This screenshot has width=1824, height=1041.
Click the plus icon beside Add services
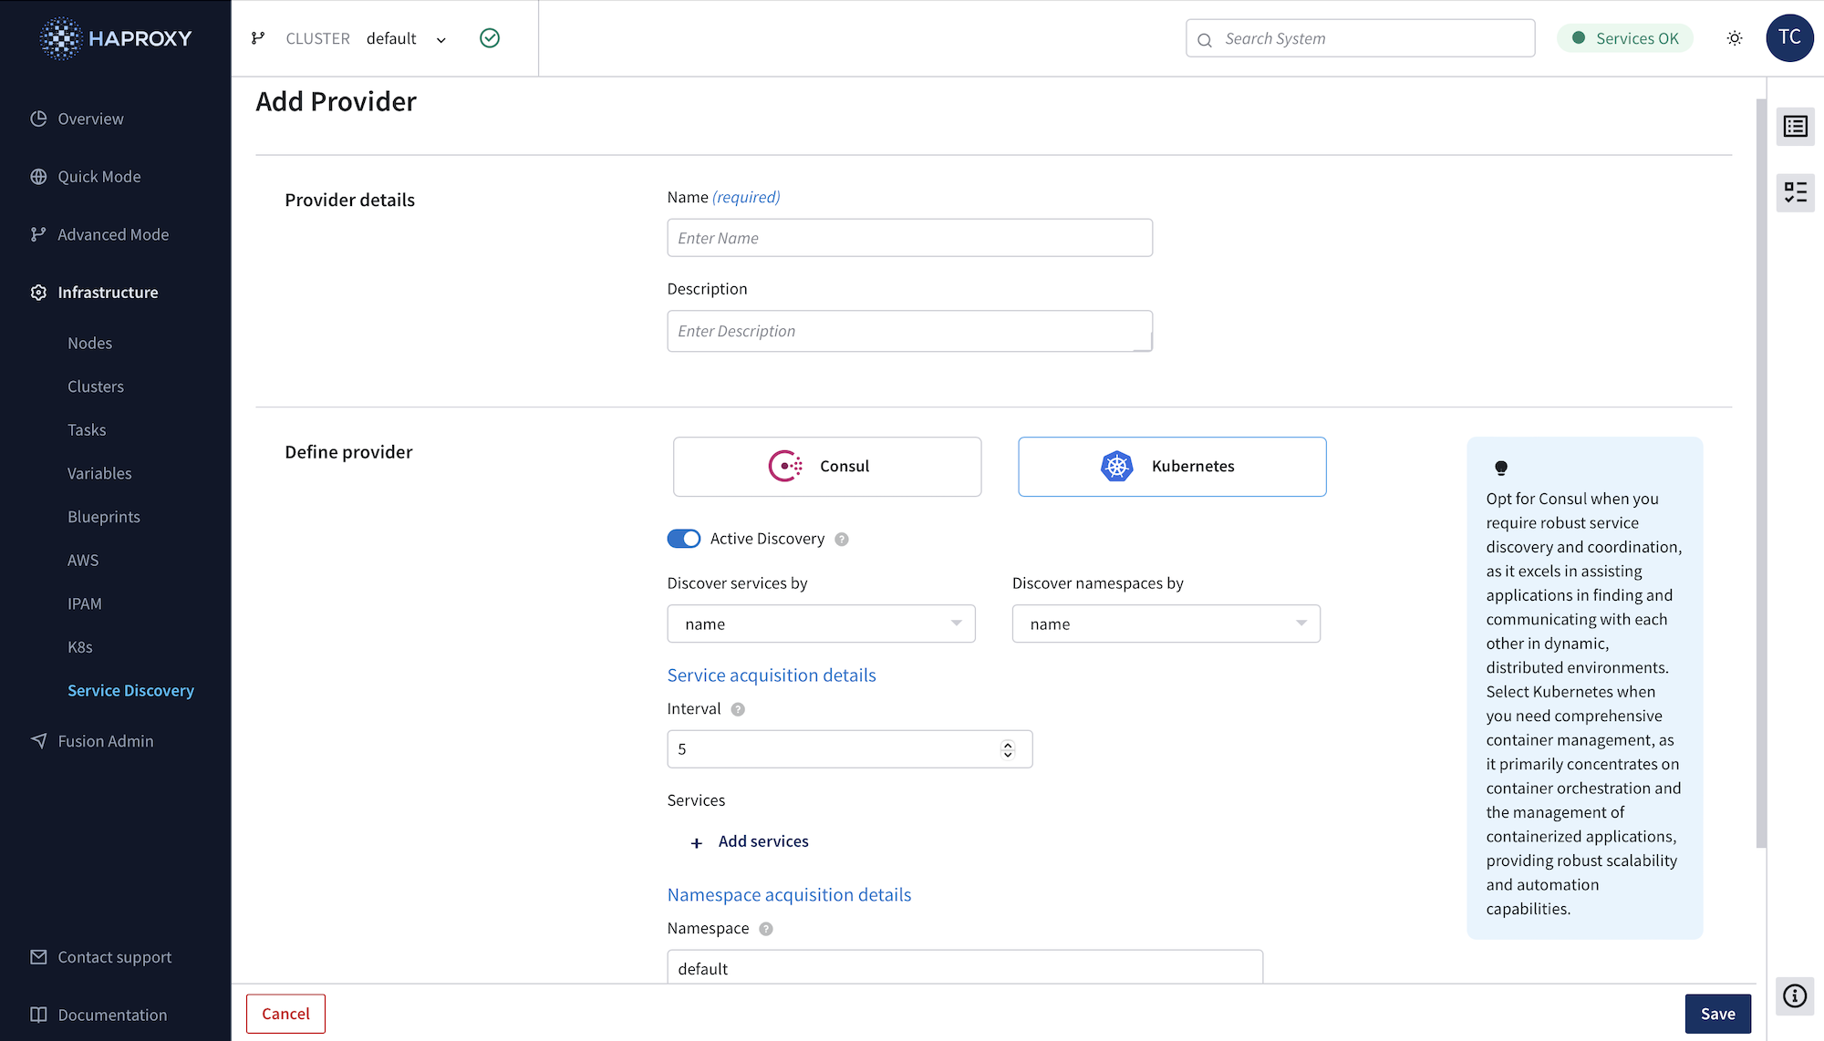point(697,843)
